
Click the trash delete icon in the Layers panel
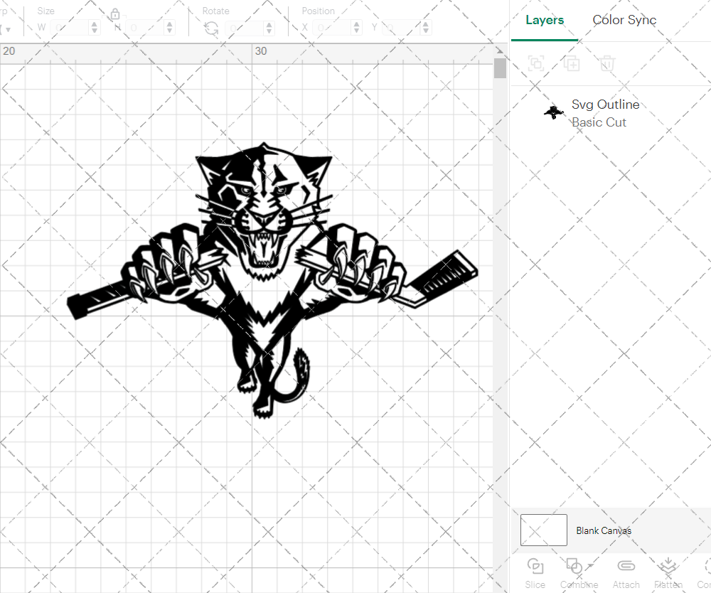point(606,63)
